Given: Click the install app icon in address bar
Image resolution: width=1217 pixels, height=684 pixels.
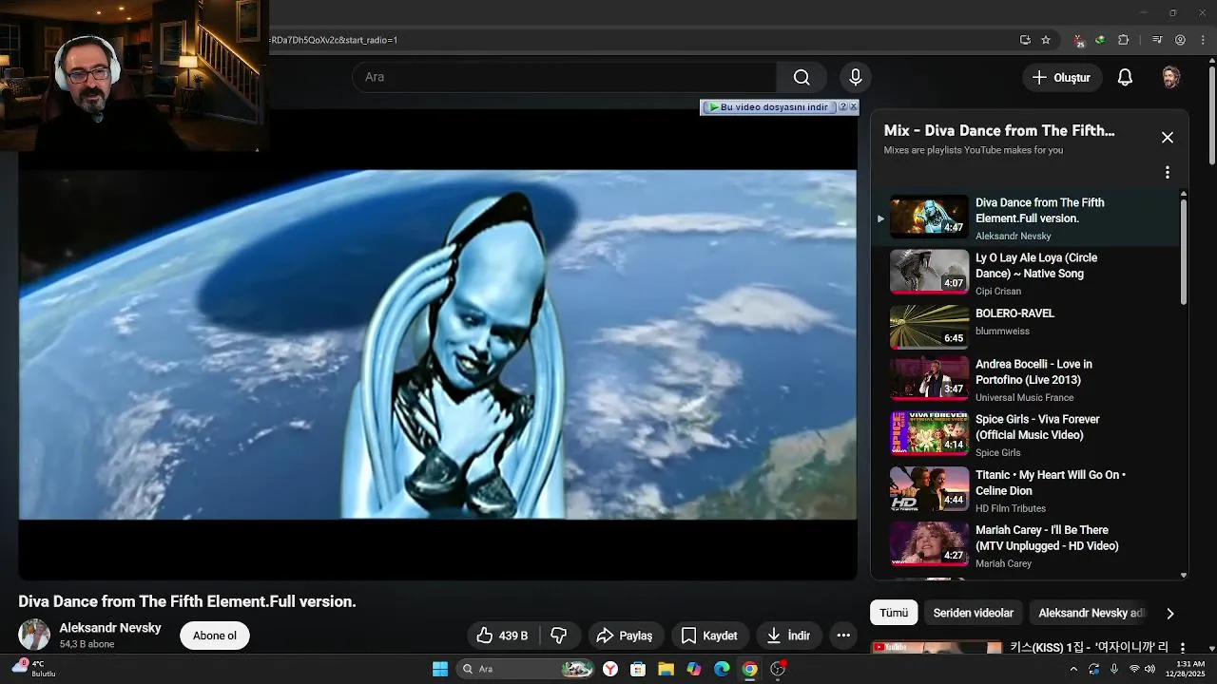Looking at the screenshot, I should (x=1025, y=40).
